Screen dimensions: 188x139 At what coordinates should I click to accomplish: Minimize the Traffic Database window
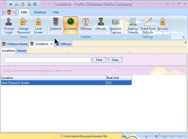(x=173, y=4)
